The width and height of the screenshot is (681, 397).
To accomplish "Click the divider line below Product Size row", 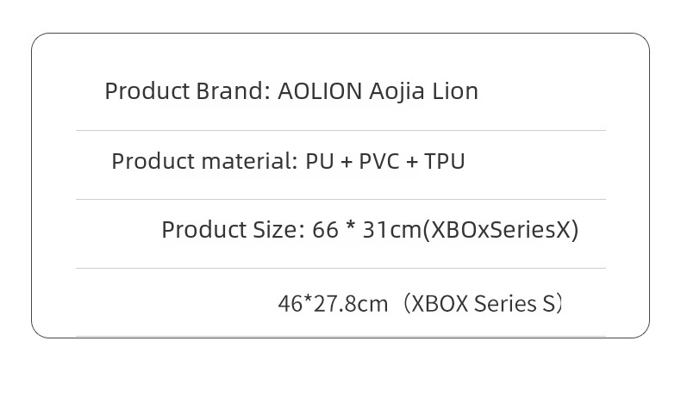I will 341,268.
